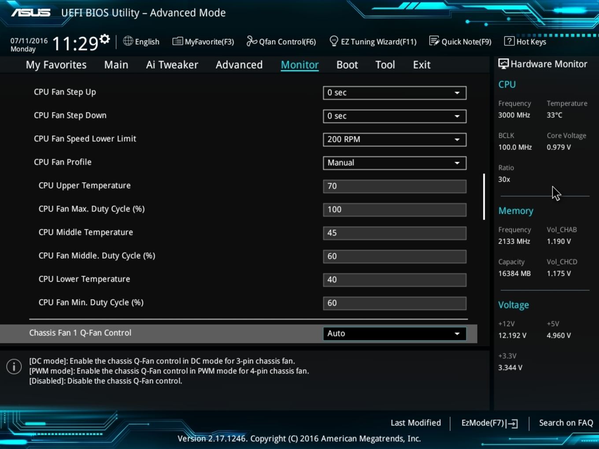Click the CPU Middle Temperature field

(x=395, y=233)
